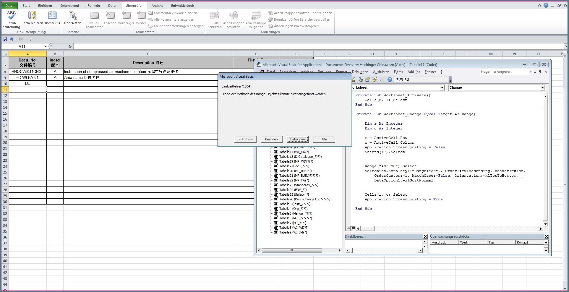569x292 pixels.
Task: Click Debuggen in the error dialog
Action: click(297, 139)
